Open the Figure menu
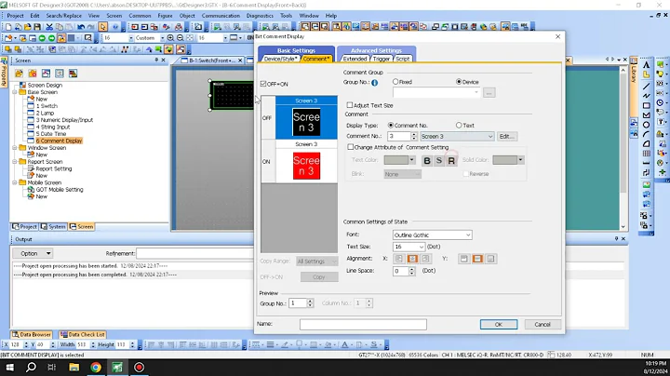 click(165, 16)
